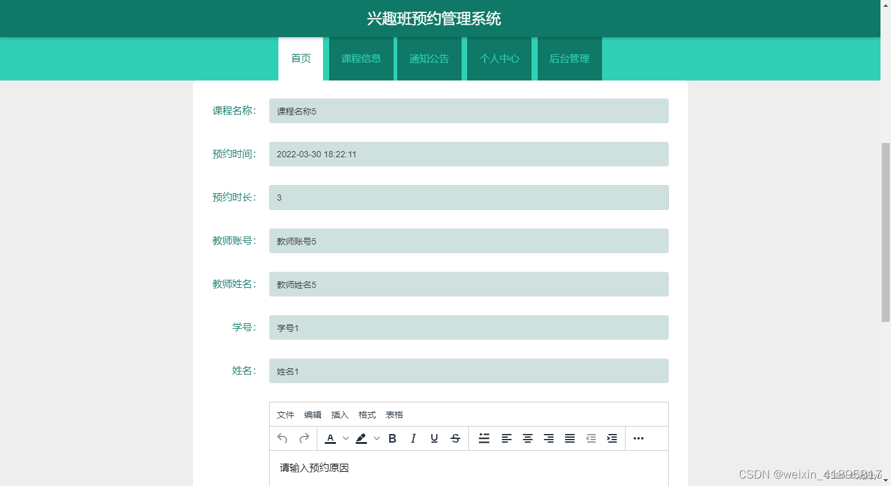Click the 学号: label
Image resolution: width=891 pixels, height=486 pixels.
(x=244, y=328)
